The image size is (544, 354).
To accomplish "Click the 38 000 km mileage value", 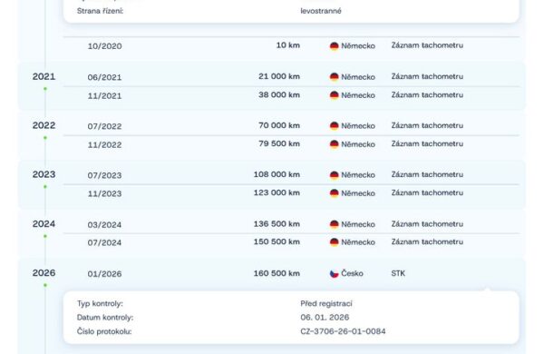I will point(279,94).
